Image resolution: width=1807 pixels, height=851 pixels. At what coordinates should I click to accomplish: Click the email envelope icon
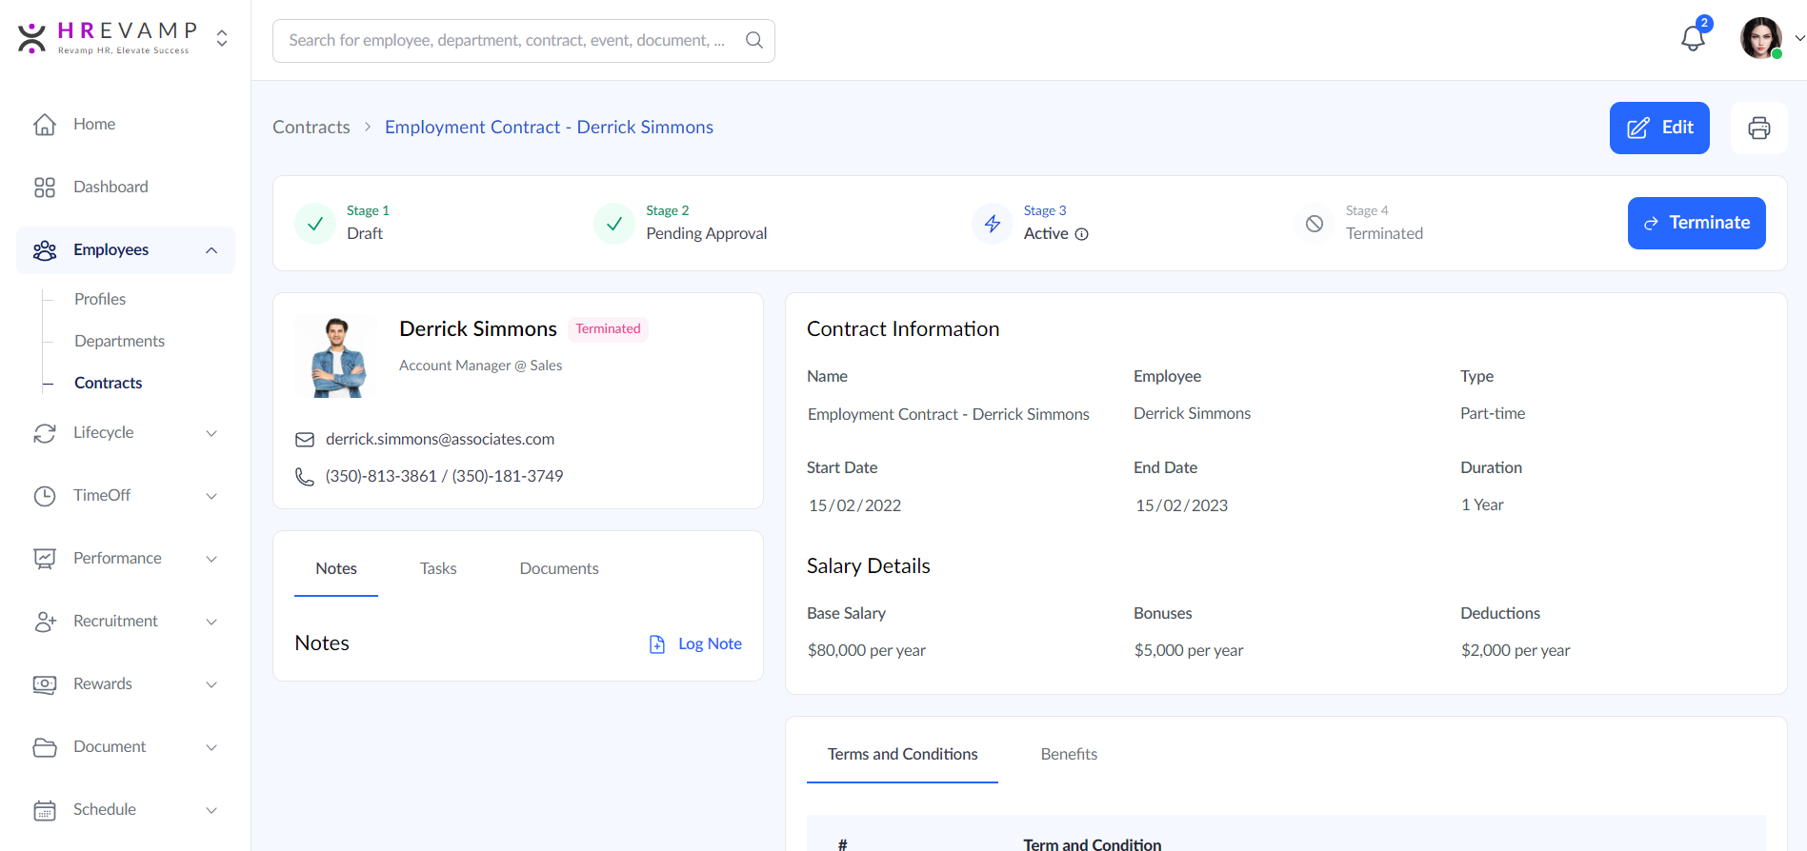pos(305,440)
